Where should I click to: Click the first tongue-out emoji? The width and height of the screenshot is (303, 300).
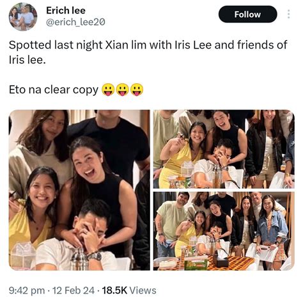click(108, 90)
